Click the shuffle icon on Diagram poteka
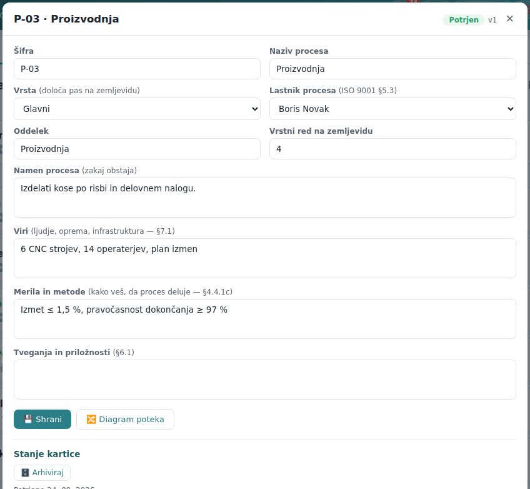530x489 pixels. click(x=91, y=420)
